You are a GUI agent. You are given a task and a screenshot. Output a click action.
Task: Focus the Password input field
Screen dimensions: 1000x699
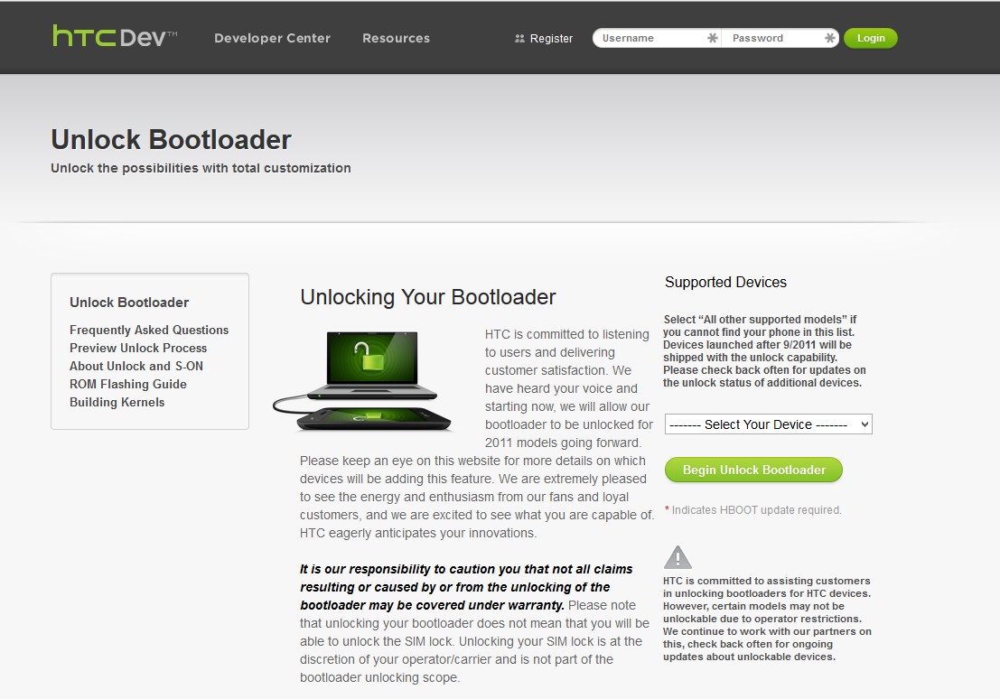point(780,38)
